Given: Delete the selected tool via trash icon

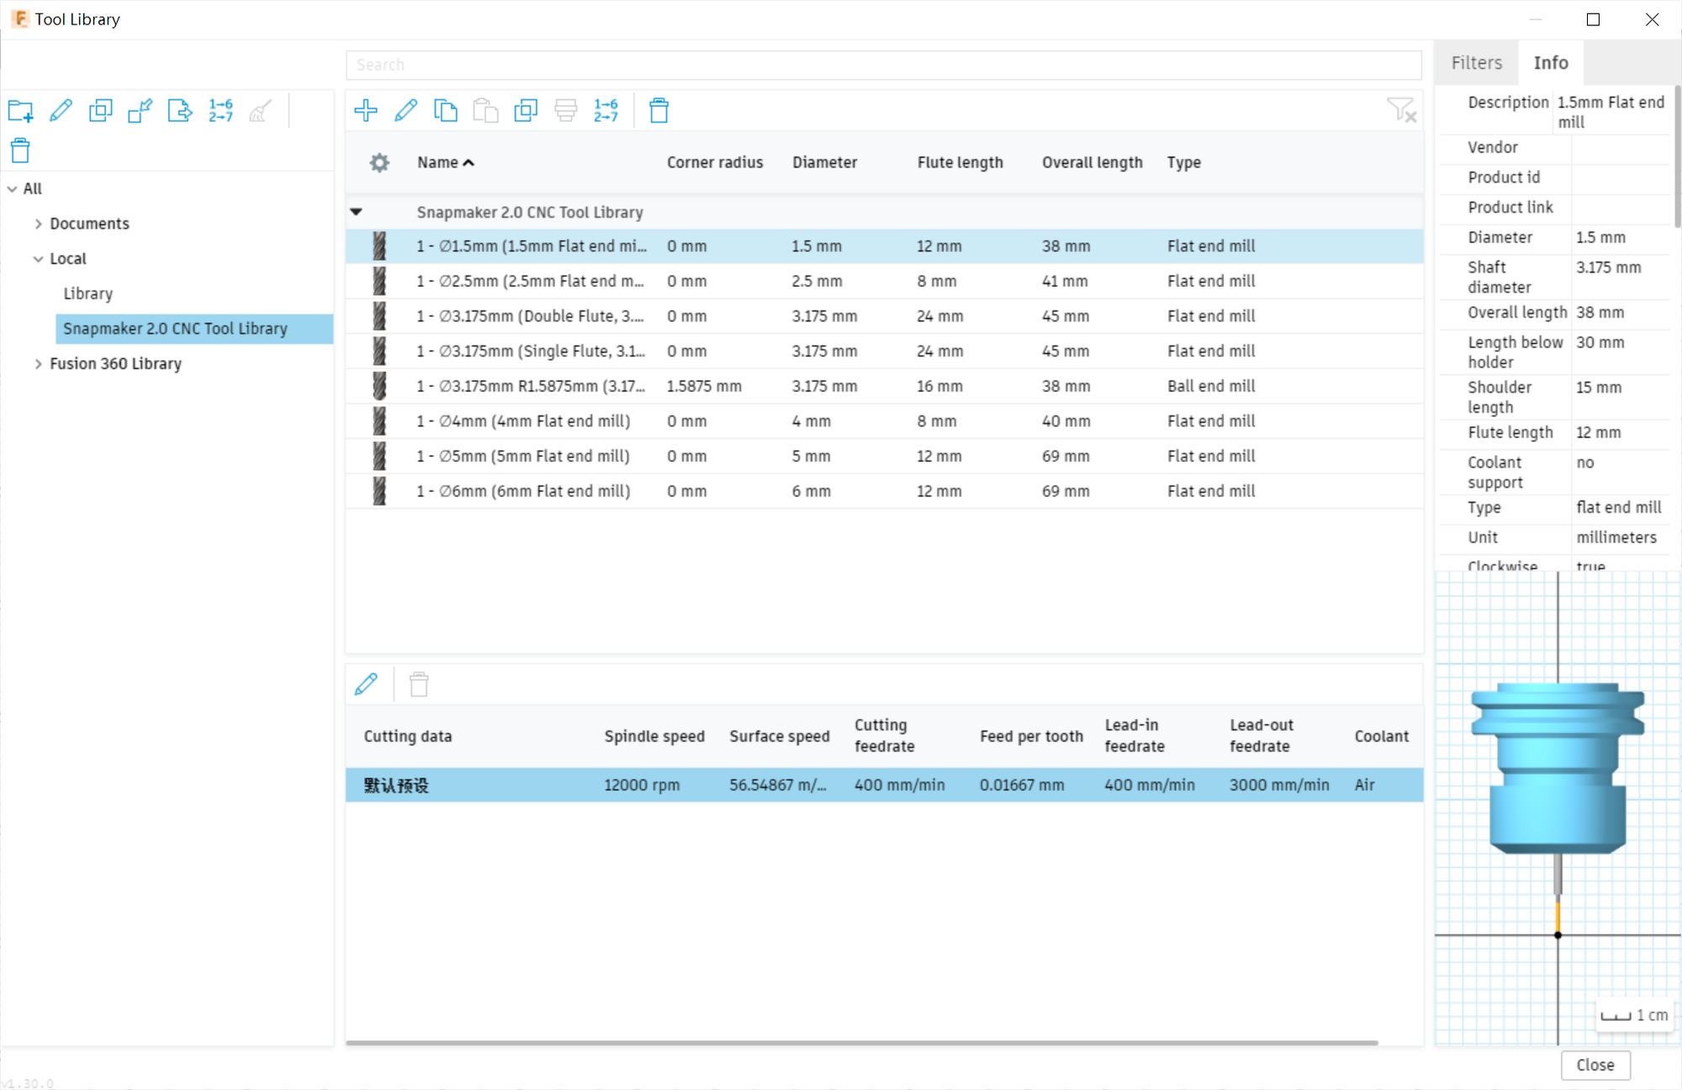Looking at the screenshot, I should point(659,110).
